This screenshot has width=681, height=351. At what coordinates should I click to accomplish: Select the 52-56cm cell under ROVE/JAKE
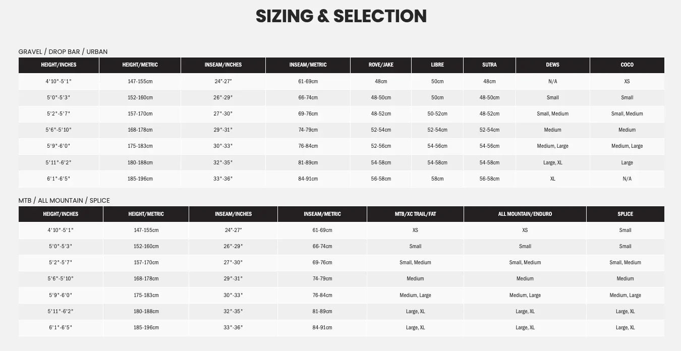tap(381, 146)
